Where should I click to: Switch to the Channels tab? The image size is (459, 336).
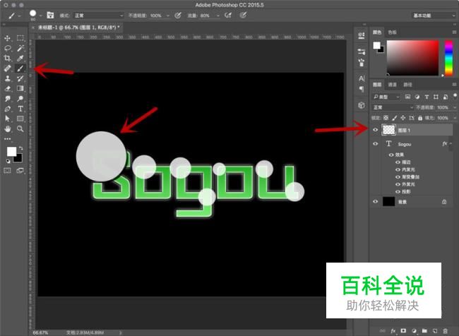(392, 85)
